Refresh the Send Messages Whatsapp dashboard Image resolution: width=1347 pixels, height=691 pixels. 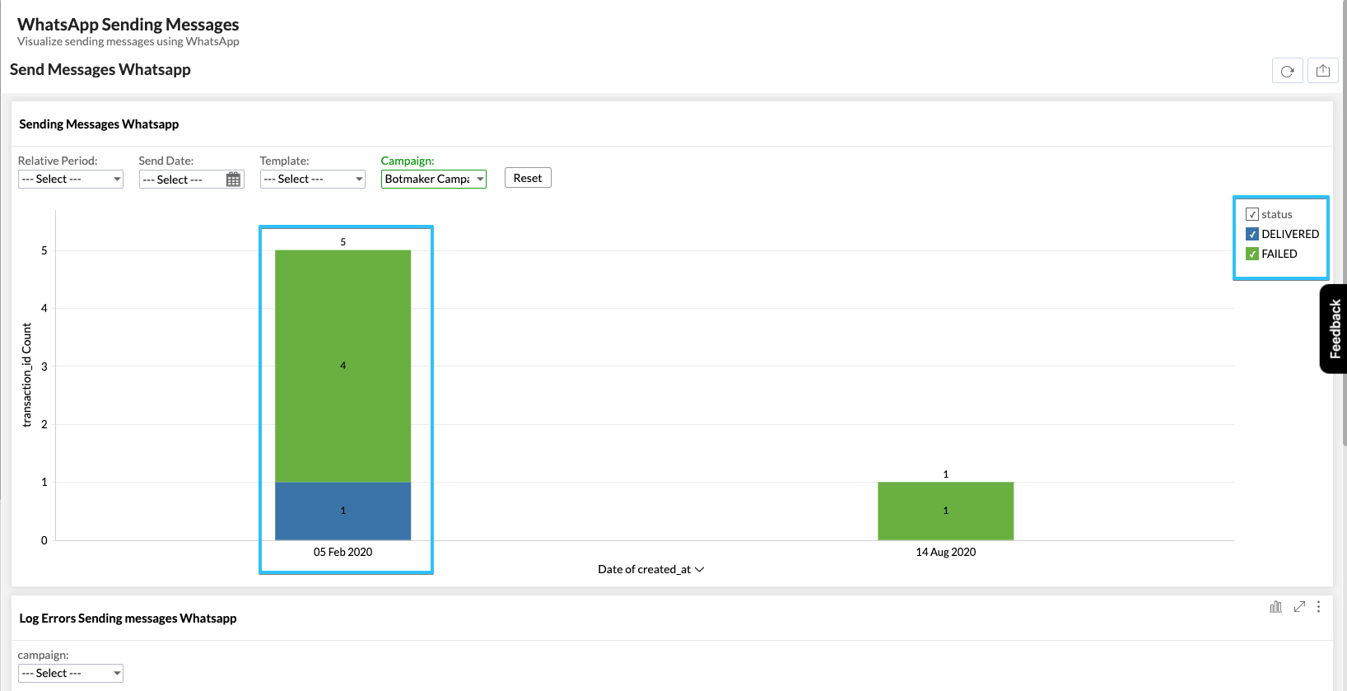pyautogui.click(x=1288, y=71)
